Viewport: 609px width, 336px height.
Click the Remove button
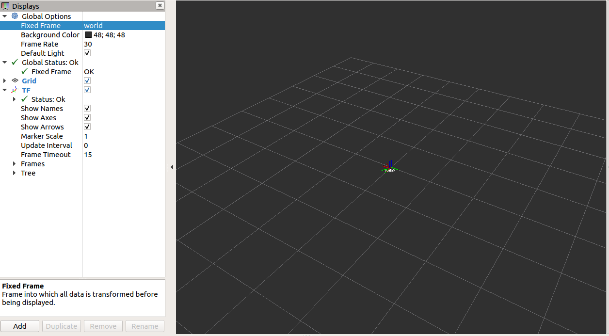(103, 326)
